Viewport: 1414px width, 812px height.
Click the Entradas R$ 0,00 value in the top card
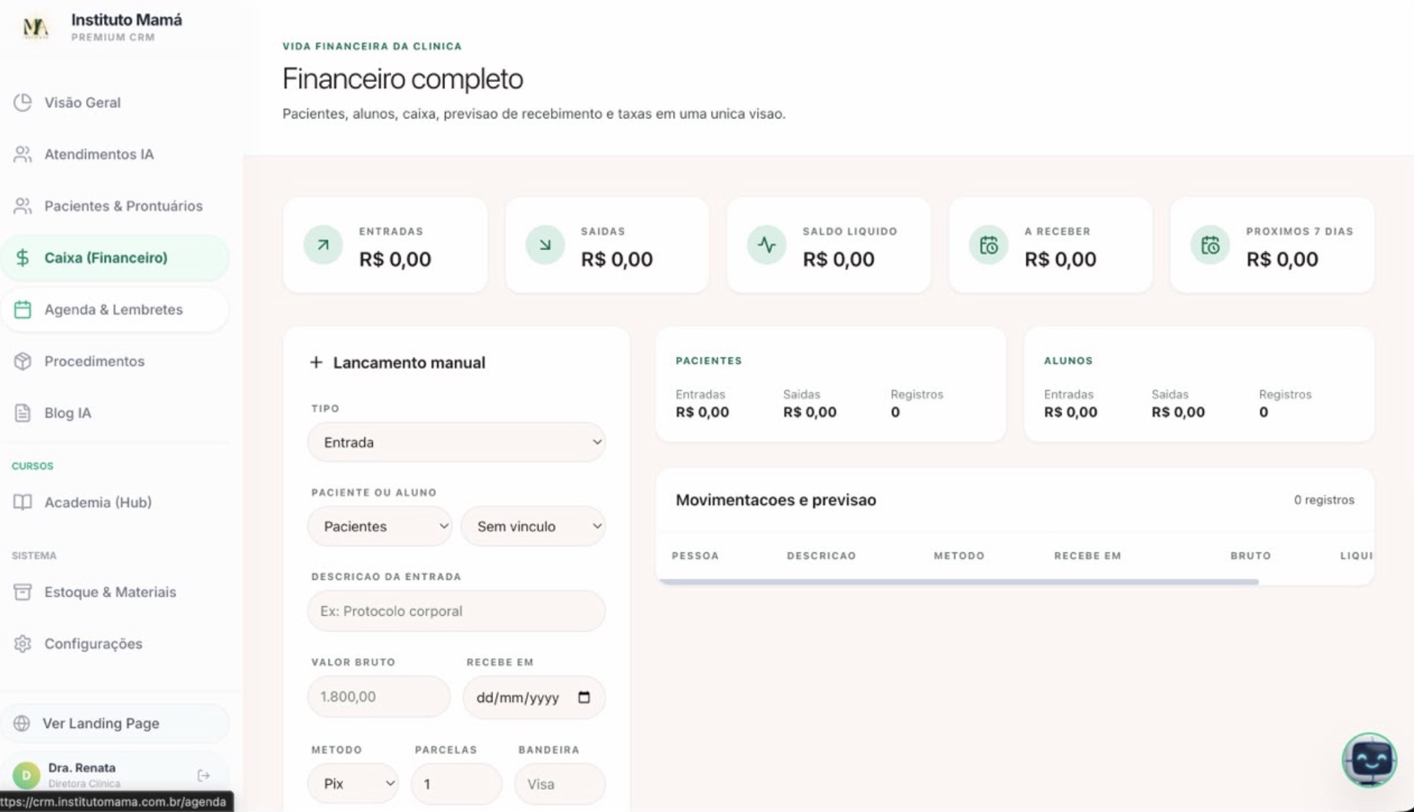[x=395, y=259]
